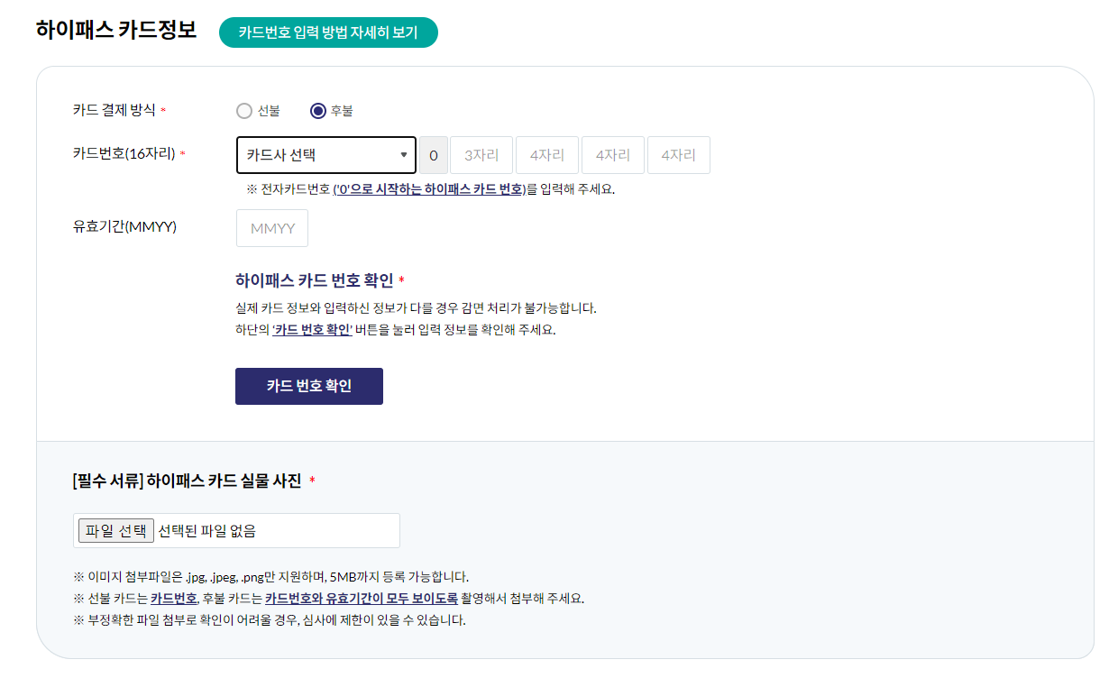Click the 카드 번호 확인 button
The height and width of the screenshot is (678, 1118).
coord(309,386)
